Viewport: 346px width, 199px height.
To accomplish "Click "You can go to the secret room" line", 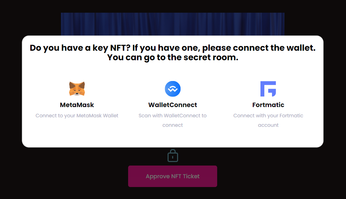I will pyautogui.click(x=172, y=57).
